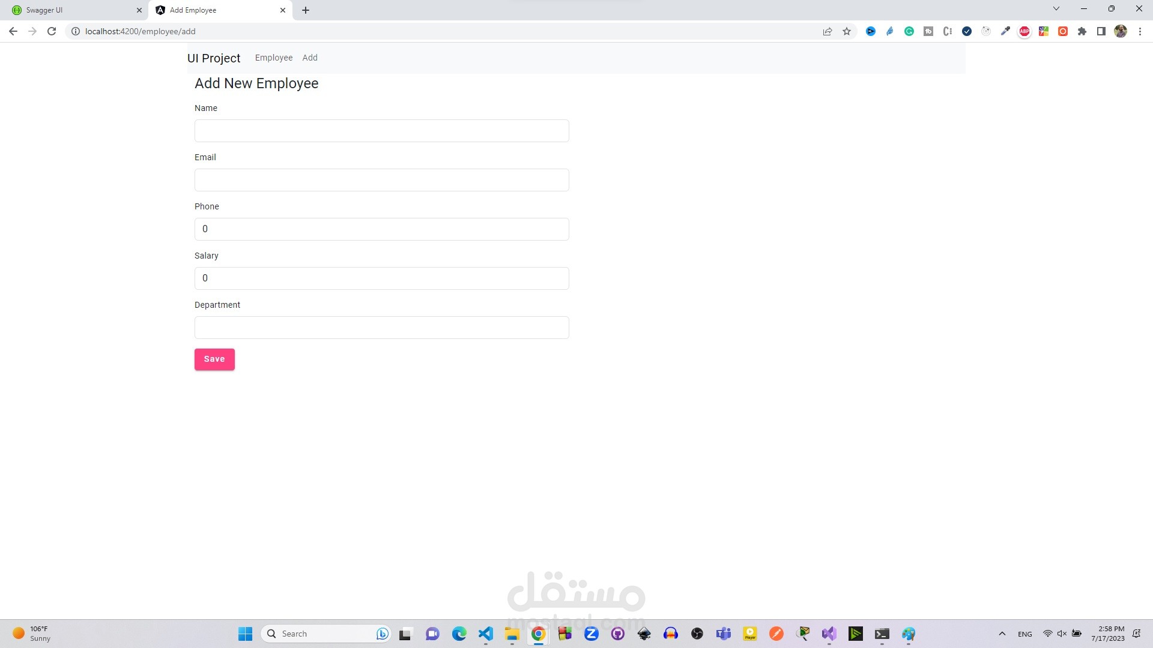The height and width of the screenshot is (648, 1153).
Task: Click the Name input field
Action: click(x=381, y=131)
